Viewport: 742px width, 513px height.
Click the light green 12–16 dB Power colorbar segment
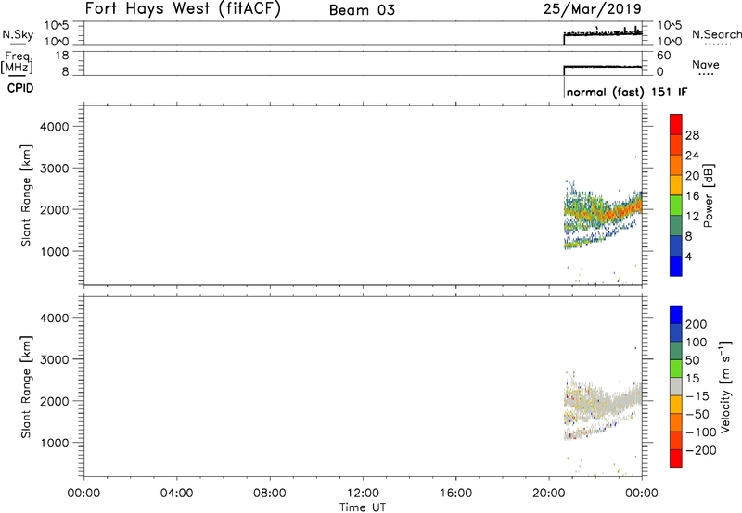[x=676, y=205]
